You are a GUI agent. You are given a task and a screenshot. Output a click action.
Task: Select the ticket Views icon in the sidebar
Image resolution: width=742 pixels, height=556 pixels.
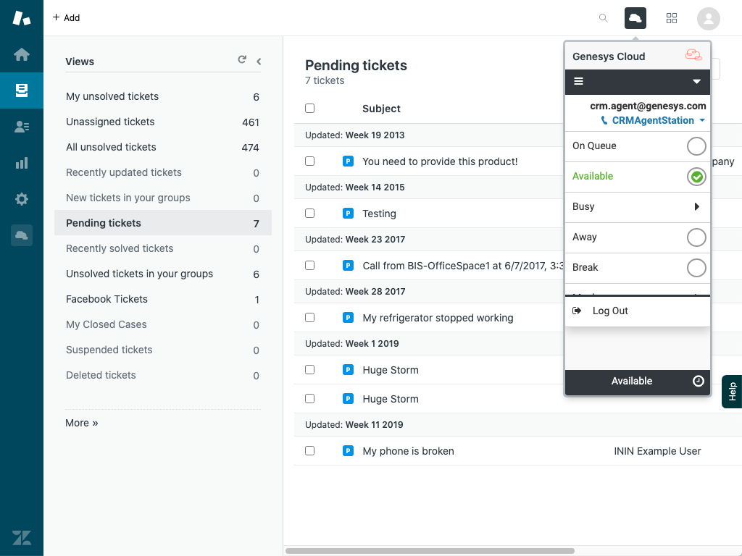click(x=21, y=91)
